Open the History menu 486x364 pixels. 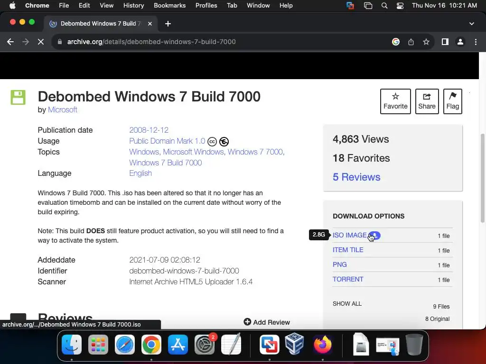(133, 5)
